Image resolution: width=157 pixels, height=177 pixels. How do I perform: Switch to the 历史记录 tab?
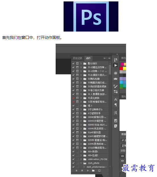point(78,58)
